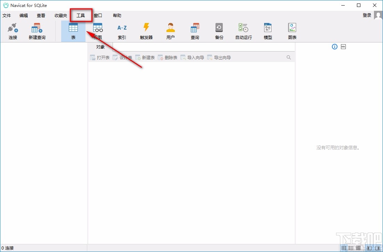
Task: Click the 设计表 (Design Table) button
Action: 122,57
